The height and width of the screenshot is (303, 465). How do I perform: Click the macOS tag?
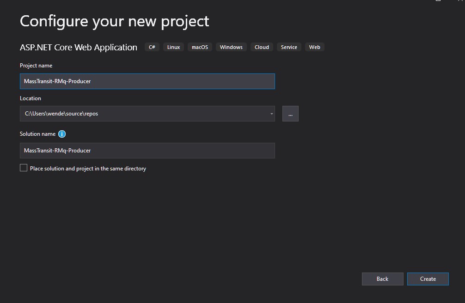click(x=200, y=47)
